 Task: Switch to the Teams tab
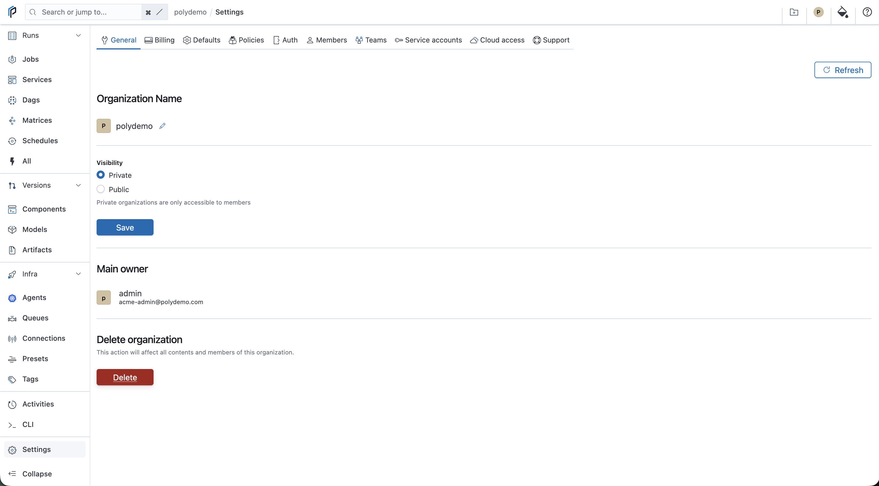pos(371,40)
